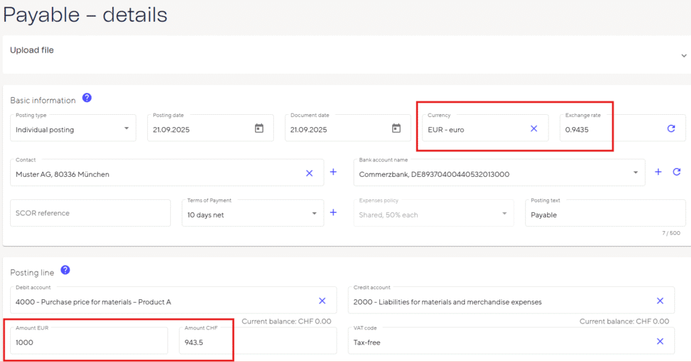Add new terms of payment with plus icon
Image resolution: width=691 pixels, height=362 pixels.
click(333, 213)
